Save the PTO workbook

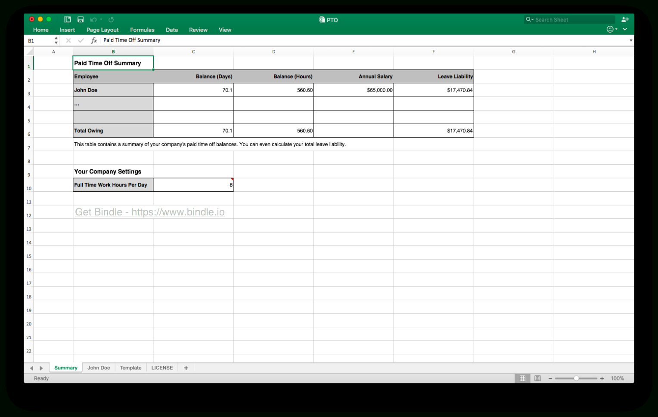coord(81,19)
